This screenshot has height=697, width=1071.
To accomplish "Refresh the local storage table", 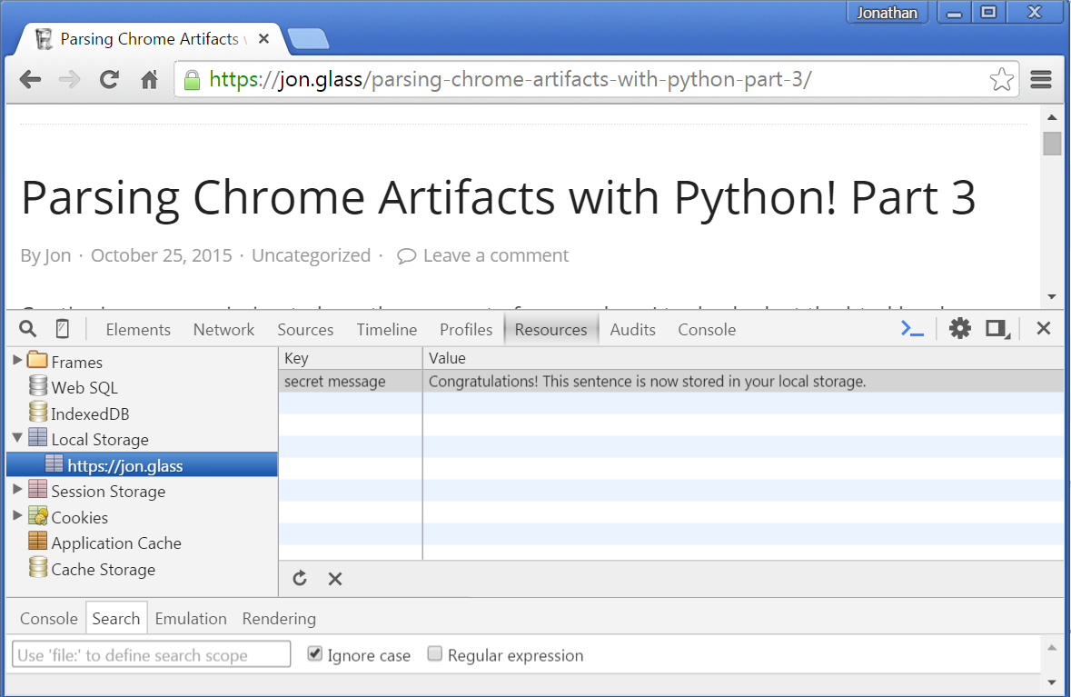I will pyautogui.click(x=300, y=579).
